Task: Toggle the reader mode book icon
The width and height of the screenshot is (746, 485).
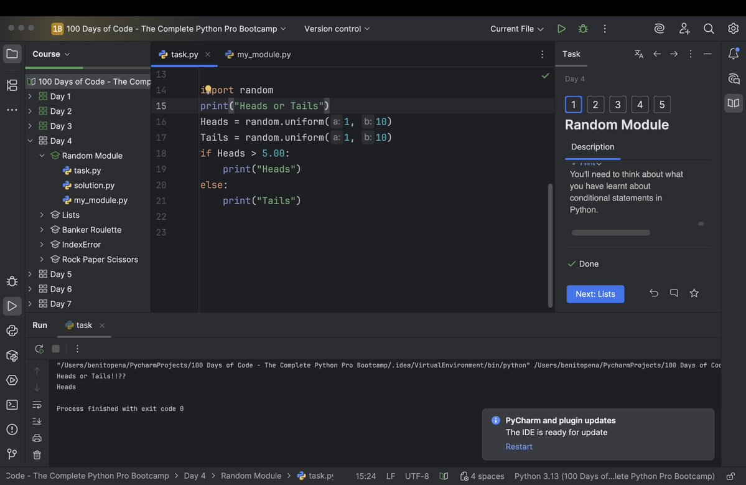Action: 733,103
